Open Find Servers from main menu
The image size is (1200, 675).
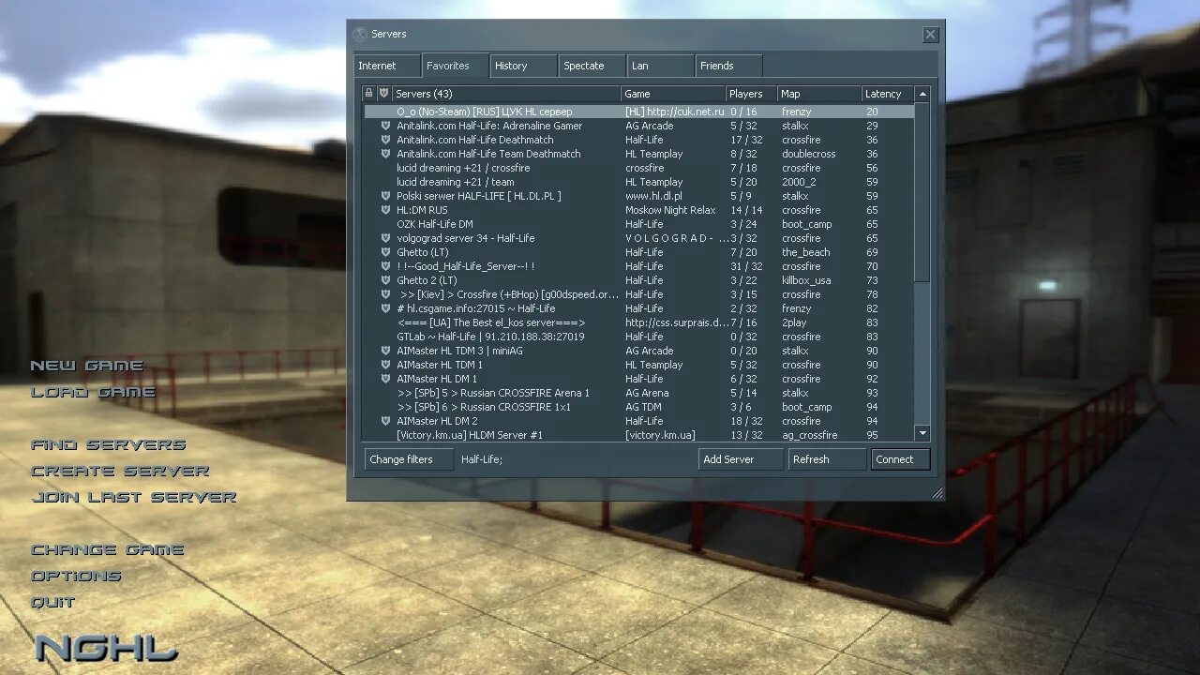(x=109, y=444)
